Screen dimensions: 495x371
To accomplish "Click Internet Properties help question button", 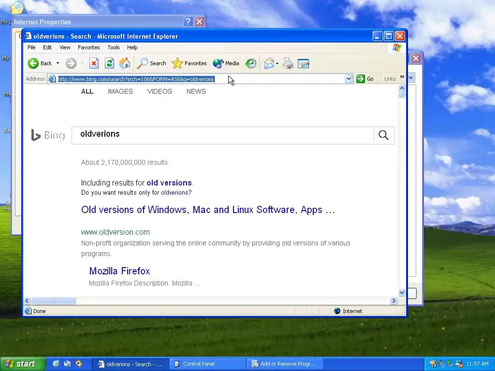I will (x=188, y=21).
